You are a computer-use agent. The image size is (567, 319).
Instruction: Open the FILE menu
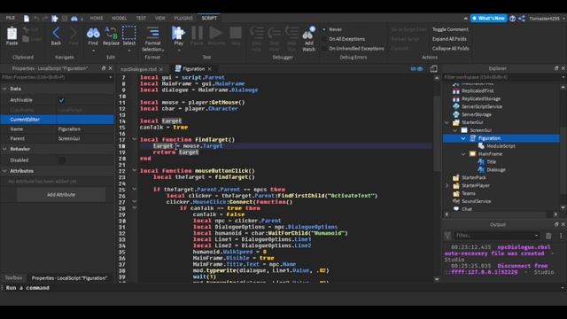coord(10,18)
